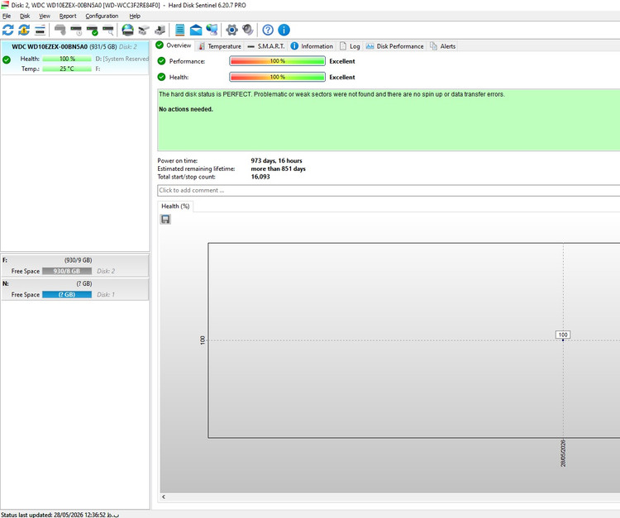The image size is (620, 518).
Task: Open the Help menu
Action: (x=135, y=17)
